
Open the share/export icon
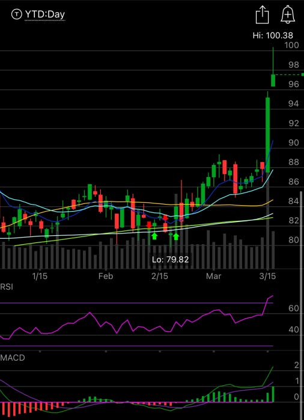[x=262, y=15]
